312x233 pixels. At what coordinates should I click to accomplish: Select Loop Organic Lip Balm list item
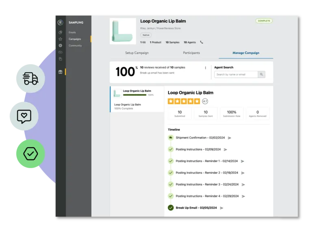click(137, 93)
